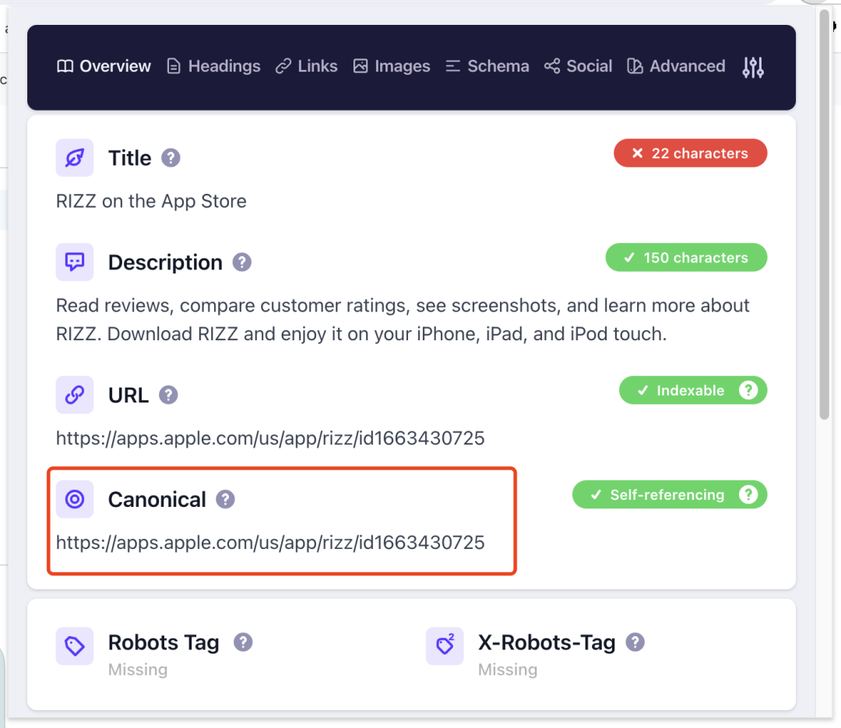Screen dimensions: 841x728
Task: Click the Canonical target icon
Action: click(75, 499)
